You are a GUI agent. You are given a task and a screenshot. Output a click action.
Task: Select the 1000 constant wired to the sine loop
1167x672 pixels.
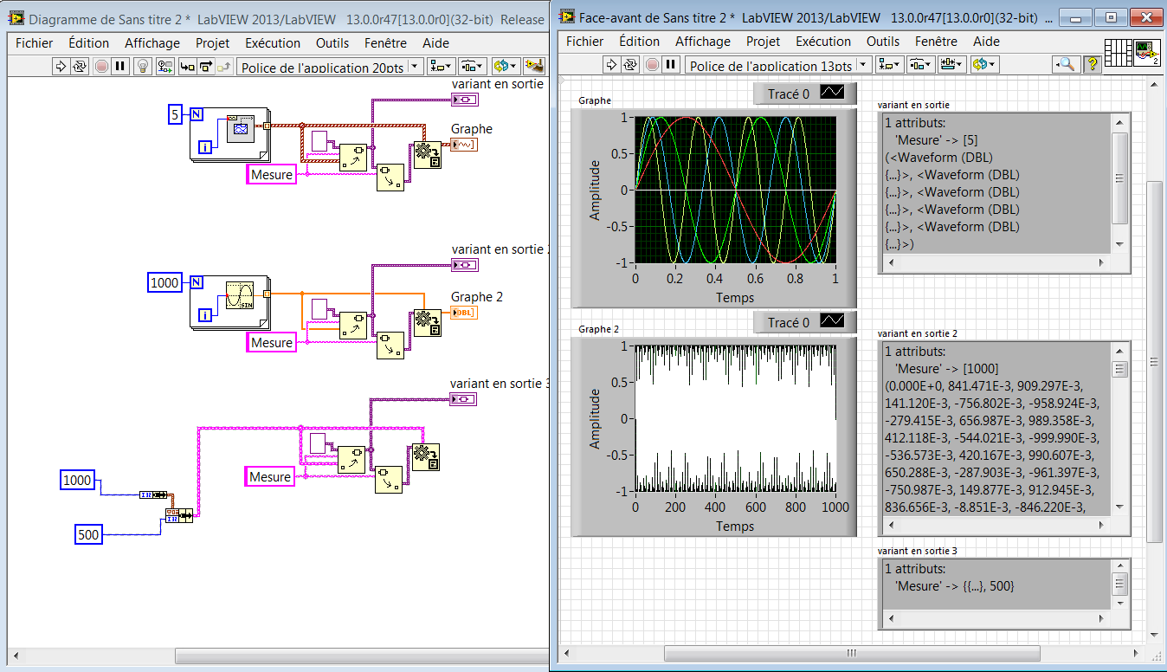[165, 282]
